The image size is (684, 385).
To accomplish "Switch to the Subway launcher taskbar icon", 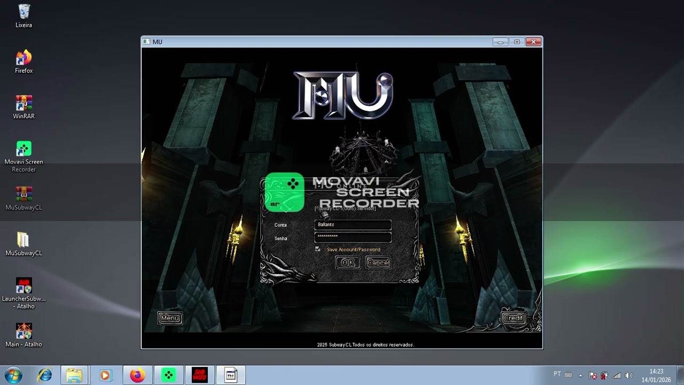I will 199,375.
